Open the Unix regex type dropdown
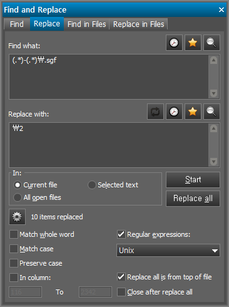 pyautogui.click(x=168, y=250)
